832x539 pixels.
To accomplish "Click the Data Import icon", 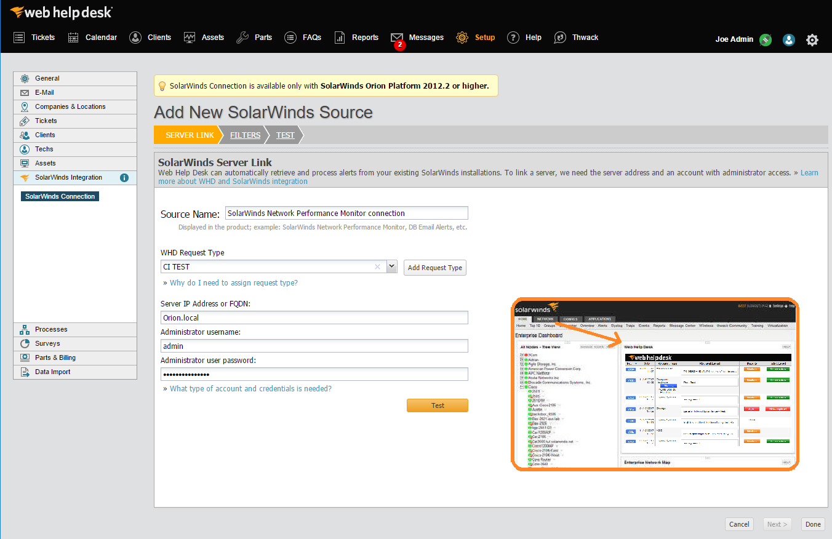I will click(25, 372).
